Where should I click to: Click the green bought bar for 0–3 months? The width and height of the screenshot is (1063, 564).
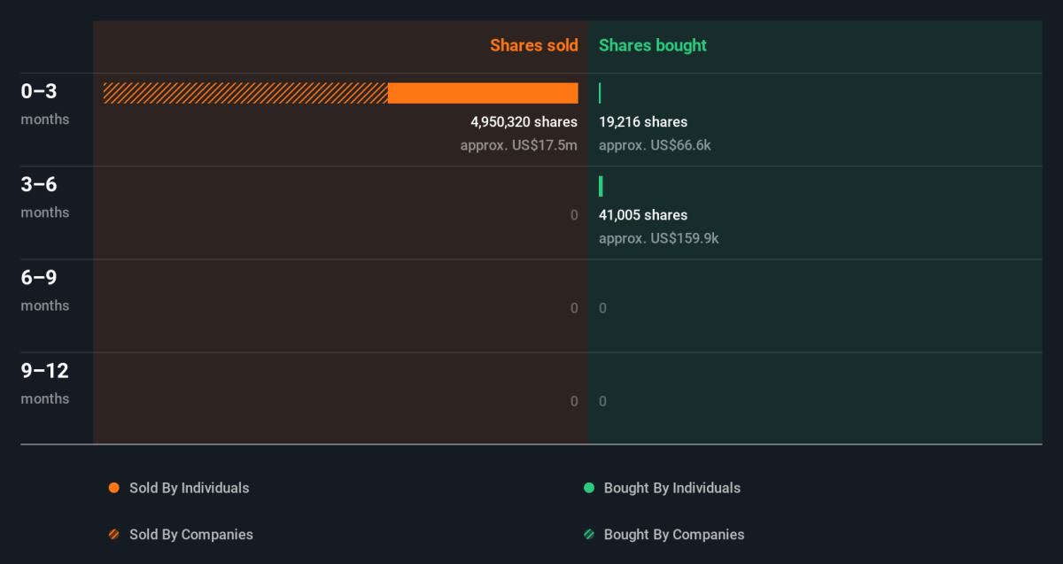[600, 93]
